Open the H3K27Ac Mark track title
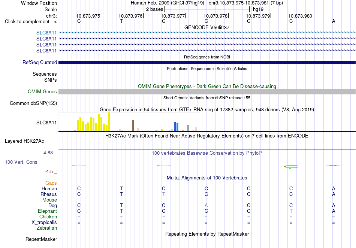The height and width of the screenshot is (248, 356). (207, 136)
